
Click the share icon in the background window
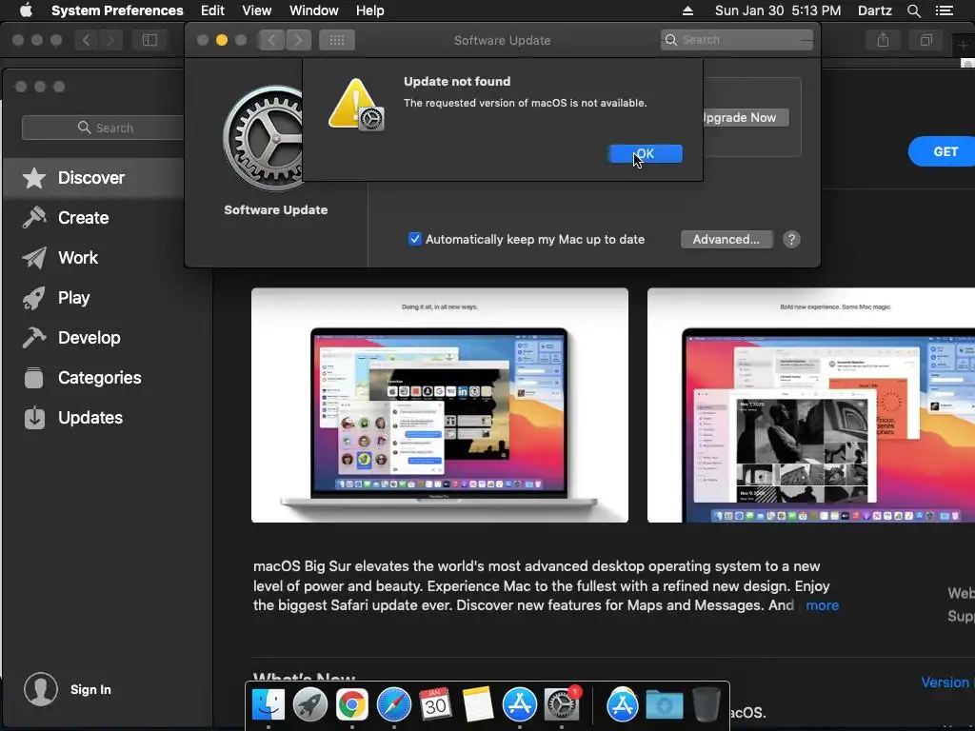[x=883, y=40]
